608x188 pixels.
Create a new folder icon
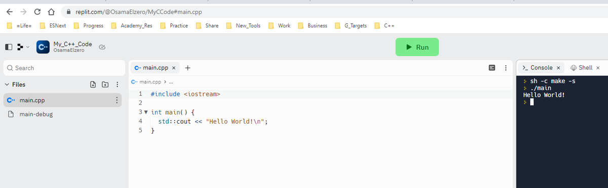pos(105,85)
